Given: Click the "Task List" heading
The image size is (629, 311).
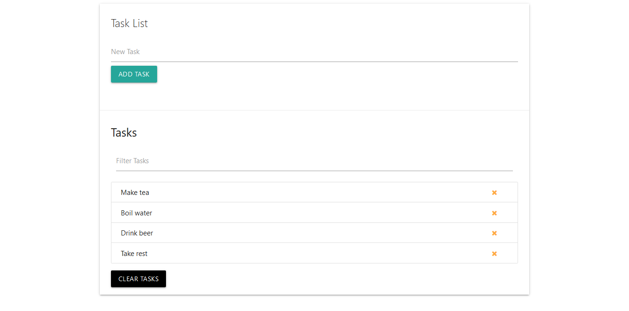Looking at the screenshot, I should (x=129, y=23).
